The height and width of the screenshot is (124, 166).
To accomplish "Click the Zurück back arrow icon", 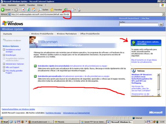I will (3, 10).
